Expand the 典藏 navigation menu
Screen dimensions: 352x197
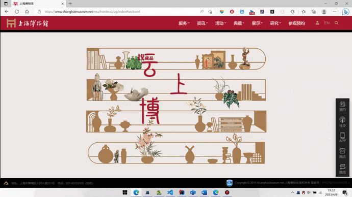pos(239,23)
